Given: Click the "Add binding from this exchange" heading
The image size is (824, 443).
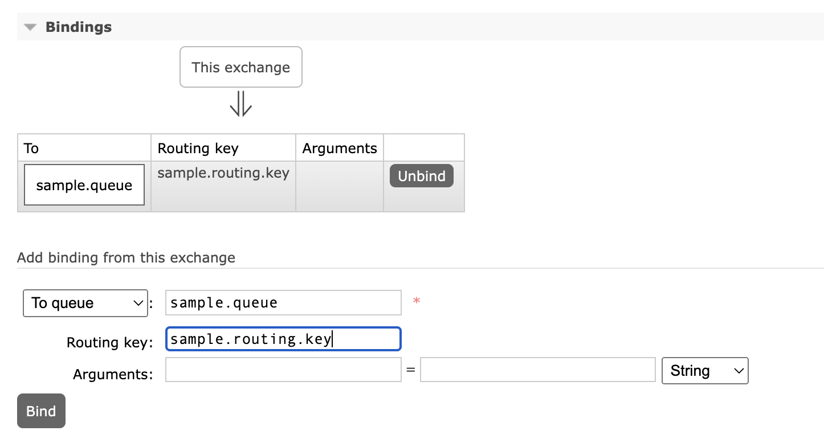Looking at the screenshot, I should (x=126, y=257).
